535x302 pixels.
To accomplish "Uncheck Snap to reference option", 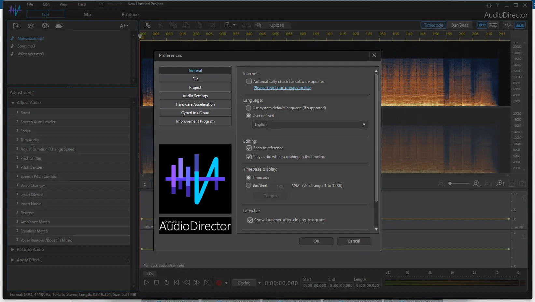I will tap(249, 148).
